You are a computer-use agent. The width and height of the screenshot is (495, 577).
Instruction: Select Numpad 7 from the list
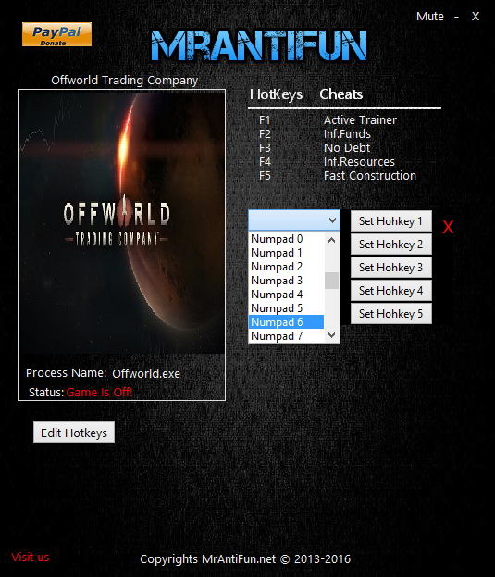[286, 336]
